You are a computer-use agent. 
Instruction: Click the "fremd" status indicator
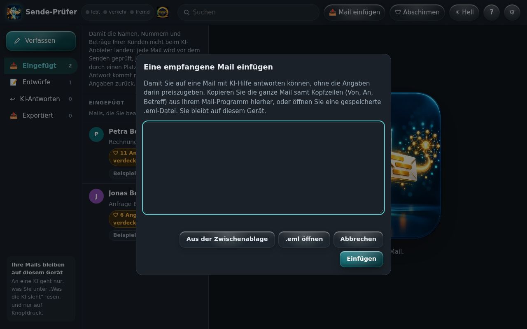[x=140, y=12]
